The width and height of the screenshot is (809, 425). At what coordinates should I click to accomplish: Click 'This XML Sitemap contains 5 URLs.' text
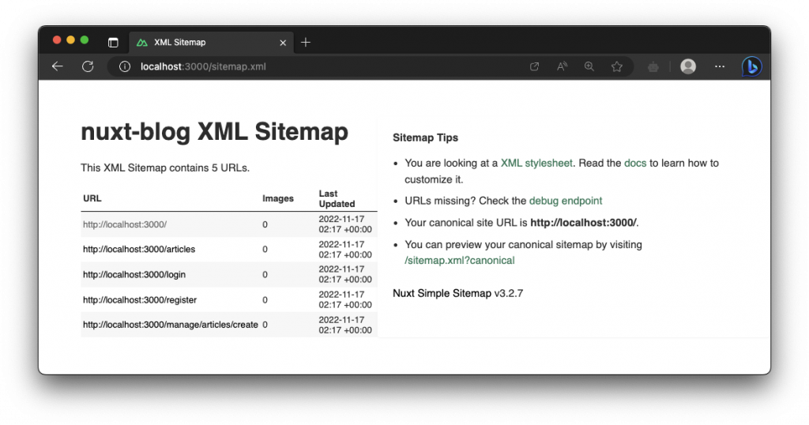coord(165,168)
